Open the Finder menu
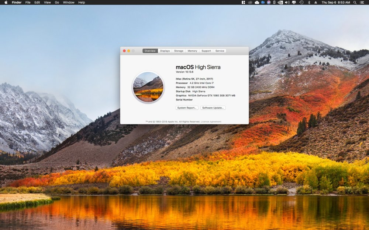 click(x=17, y=2)
